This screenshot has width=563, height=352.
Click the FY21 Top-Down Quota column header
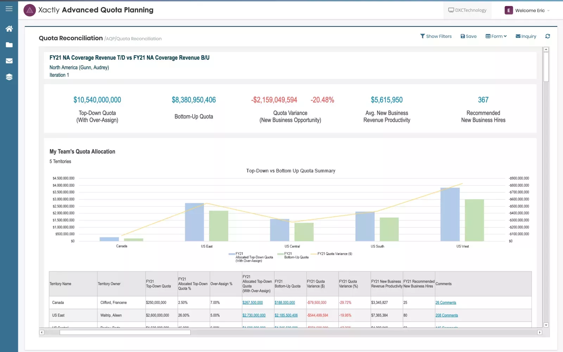tap(162, 284)
